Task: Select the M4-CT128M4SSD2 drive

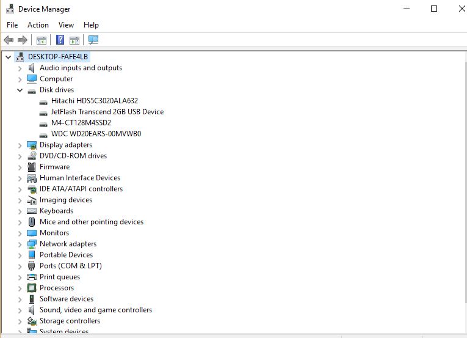Action: tap(81, 123)
